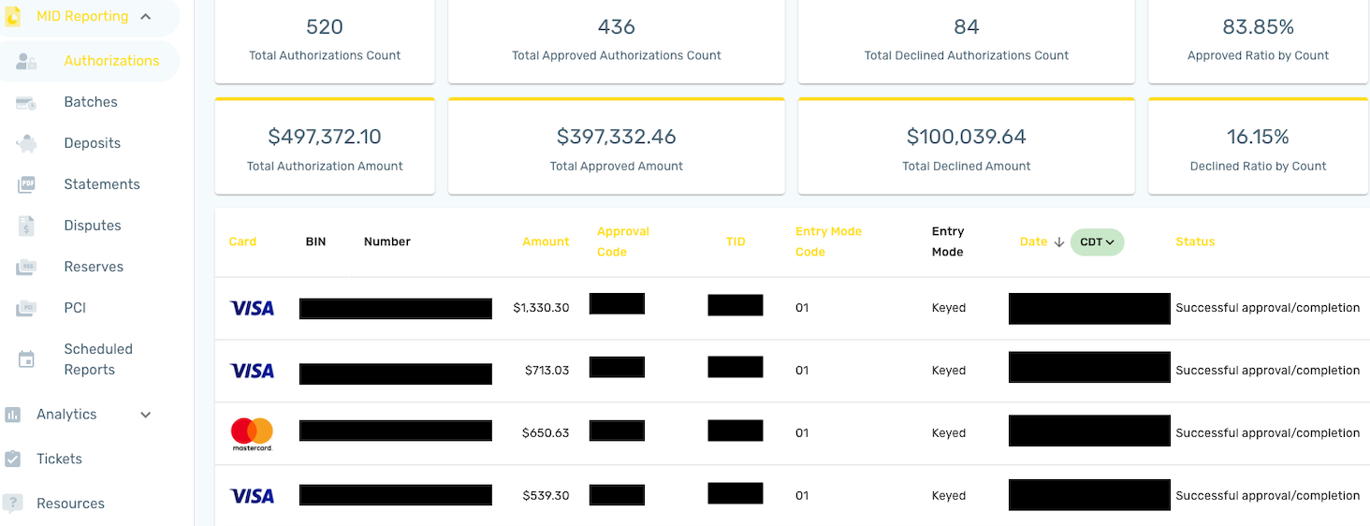The width and height of the screenshot is (1370, 526).
Task: Select the $1,330.30 amount cell
Action: (x=541, y=308)
